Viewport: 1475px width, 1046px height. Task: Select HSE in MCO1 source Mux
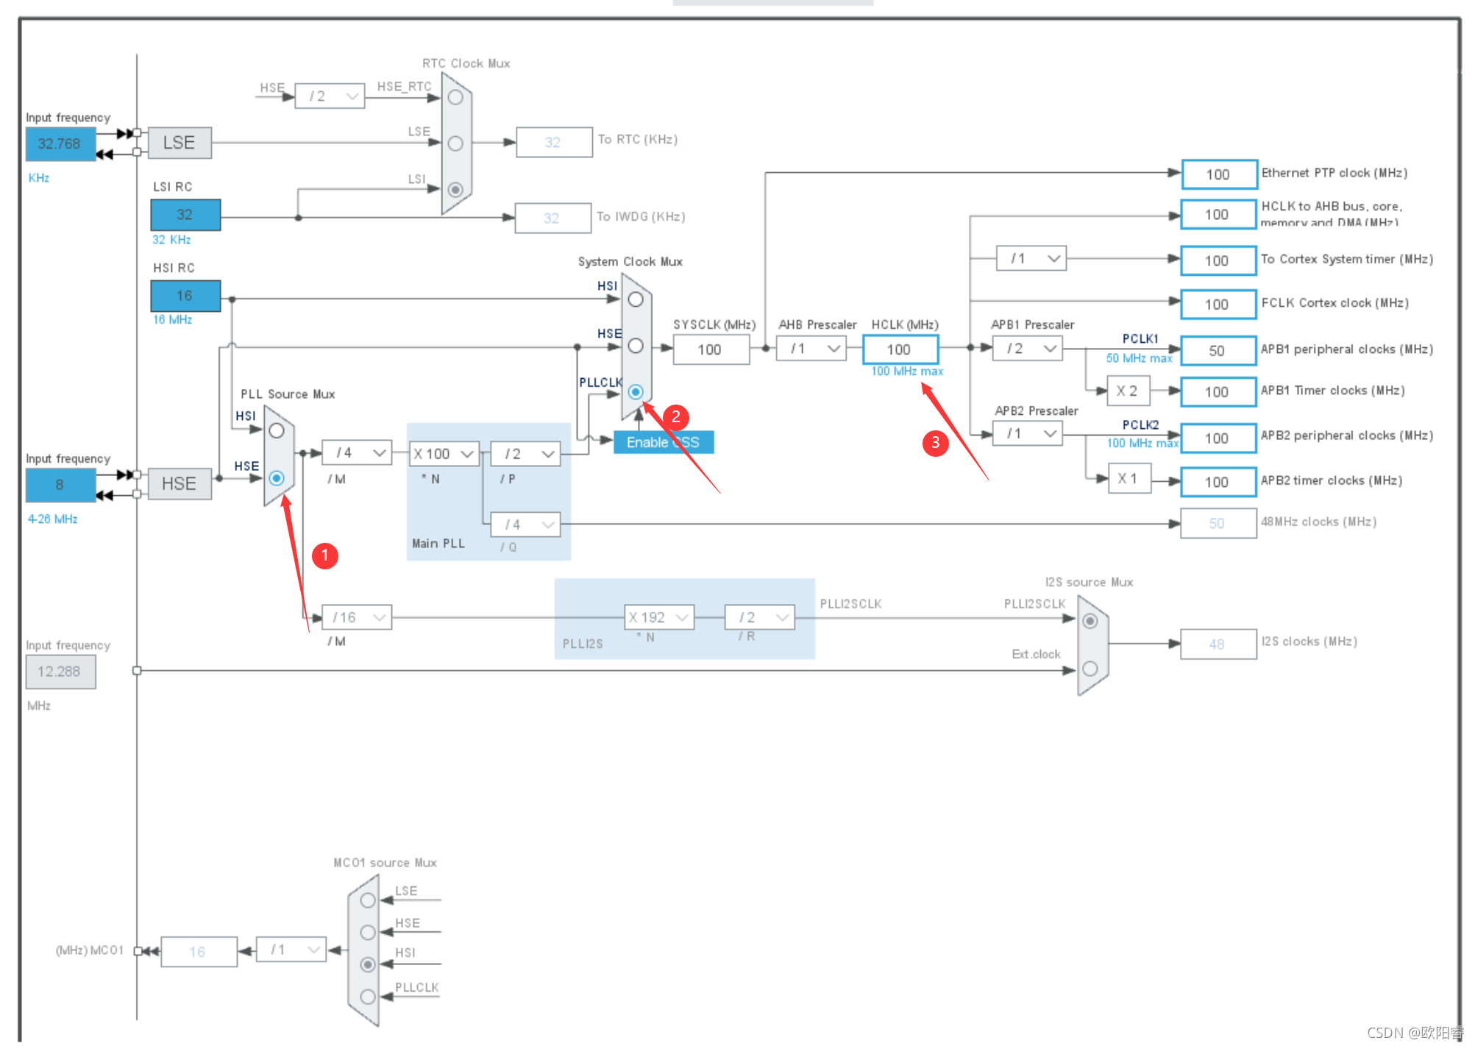(368, 932)
